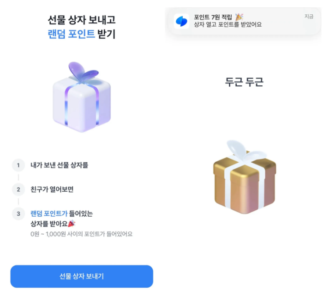Tap the blue Toss app icon

181,21
